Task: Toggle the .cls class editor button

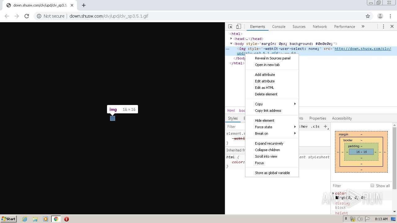Action: tap(315, 126)
